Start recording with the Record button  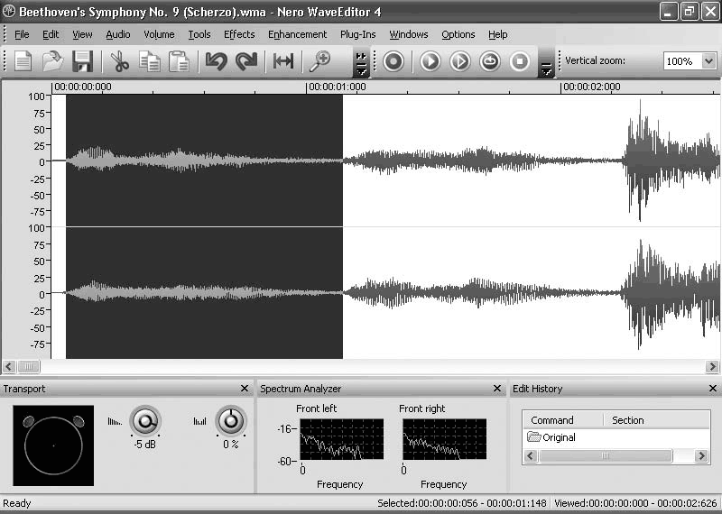(393, 61)
